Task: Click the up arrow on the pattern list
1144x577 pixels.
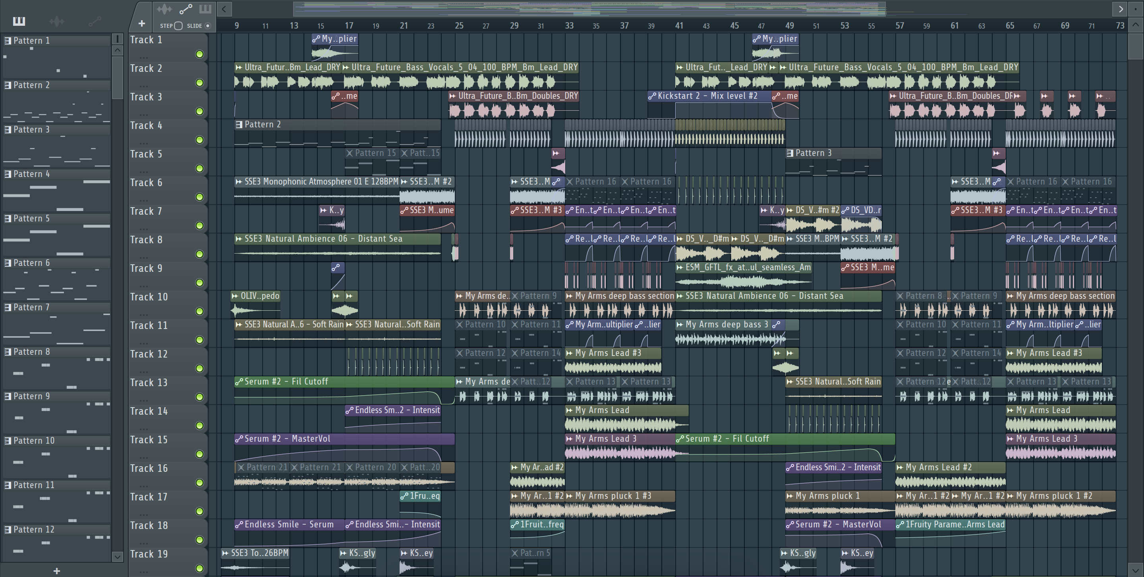Action: (117, 50)
